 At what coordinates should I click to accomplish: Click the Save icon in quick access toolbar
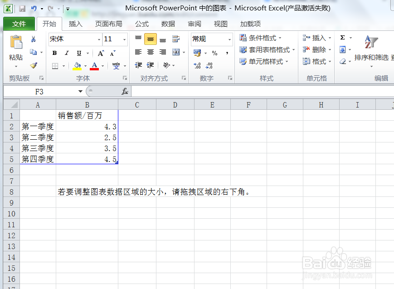(x=22, y=9)
